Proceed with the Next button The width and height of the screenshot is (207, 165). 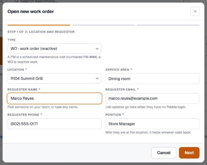[189, 153]
